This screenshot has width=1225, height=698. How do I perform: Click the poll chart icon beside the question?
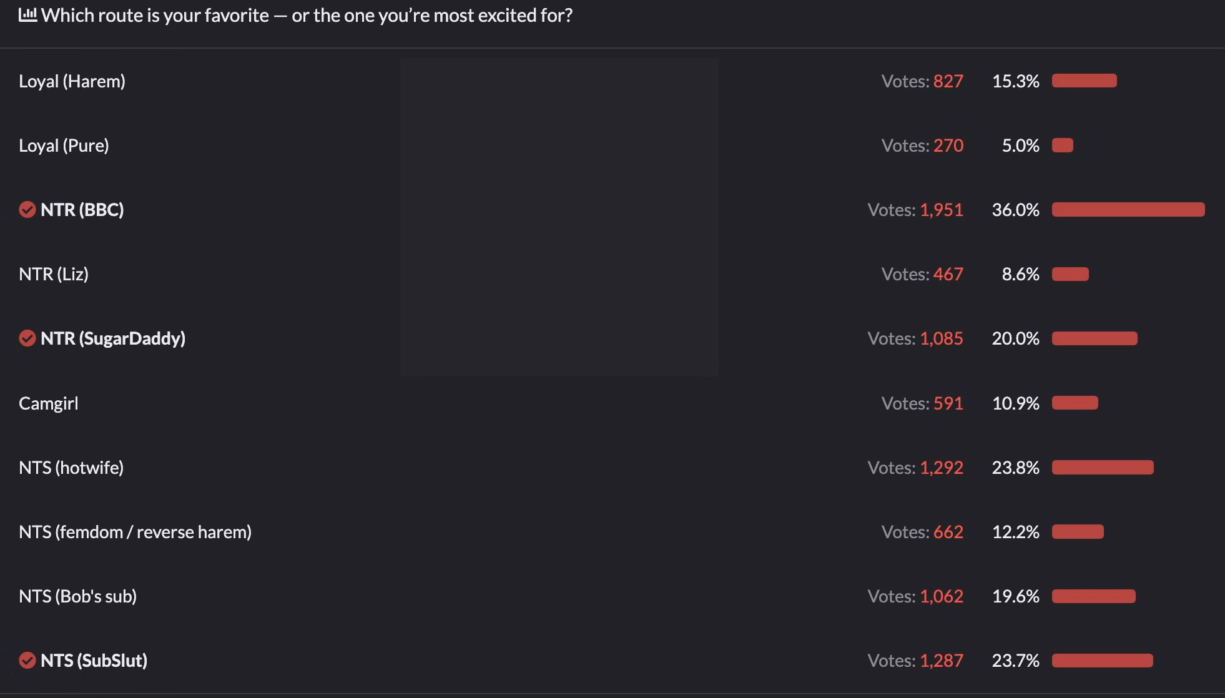point(28,15)
